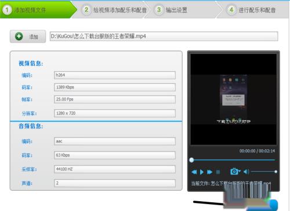
Task: Click the 当前文件 current file name text
Action: click(231, 183)
